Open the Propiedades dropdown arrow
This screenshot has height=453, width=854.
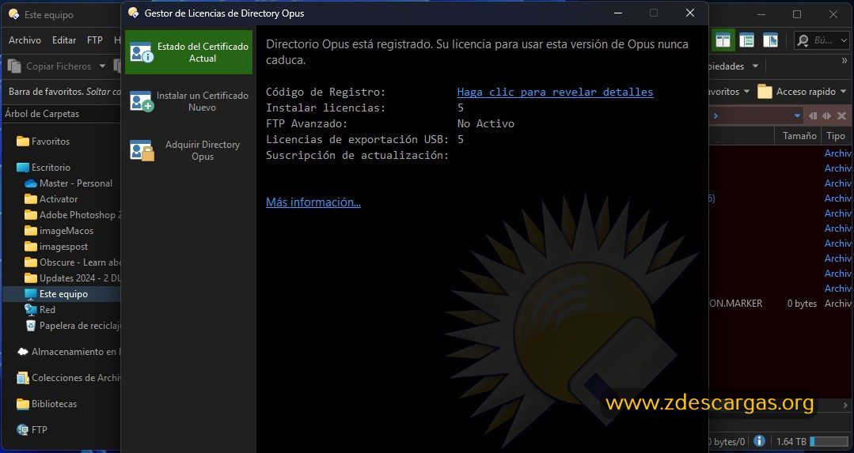[755, 66]
